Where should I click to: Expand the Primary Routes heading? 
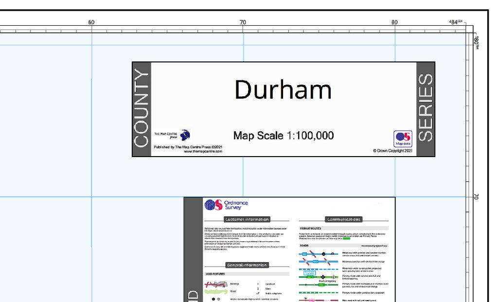[310, 229]
